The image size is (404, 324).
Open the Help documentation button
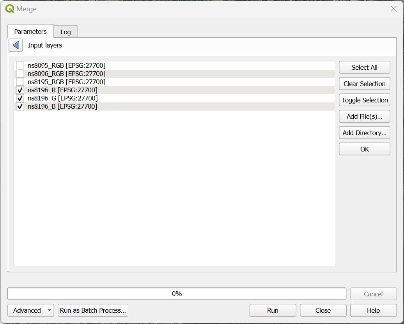point(373,310)
